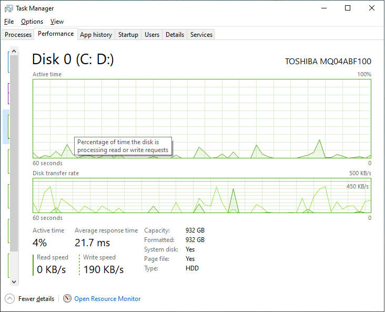385x312 pixels.
Task: Switch to the Processes tab
Action: click(18, 35)
